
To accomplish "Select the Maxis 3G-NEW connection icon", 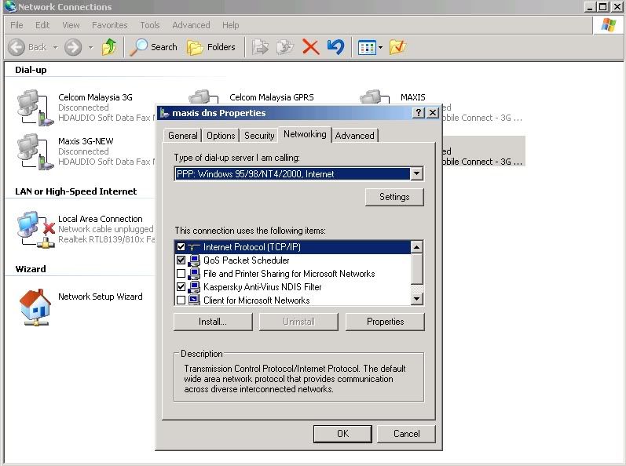I will 35,151.
